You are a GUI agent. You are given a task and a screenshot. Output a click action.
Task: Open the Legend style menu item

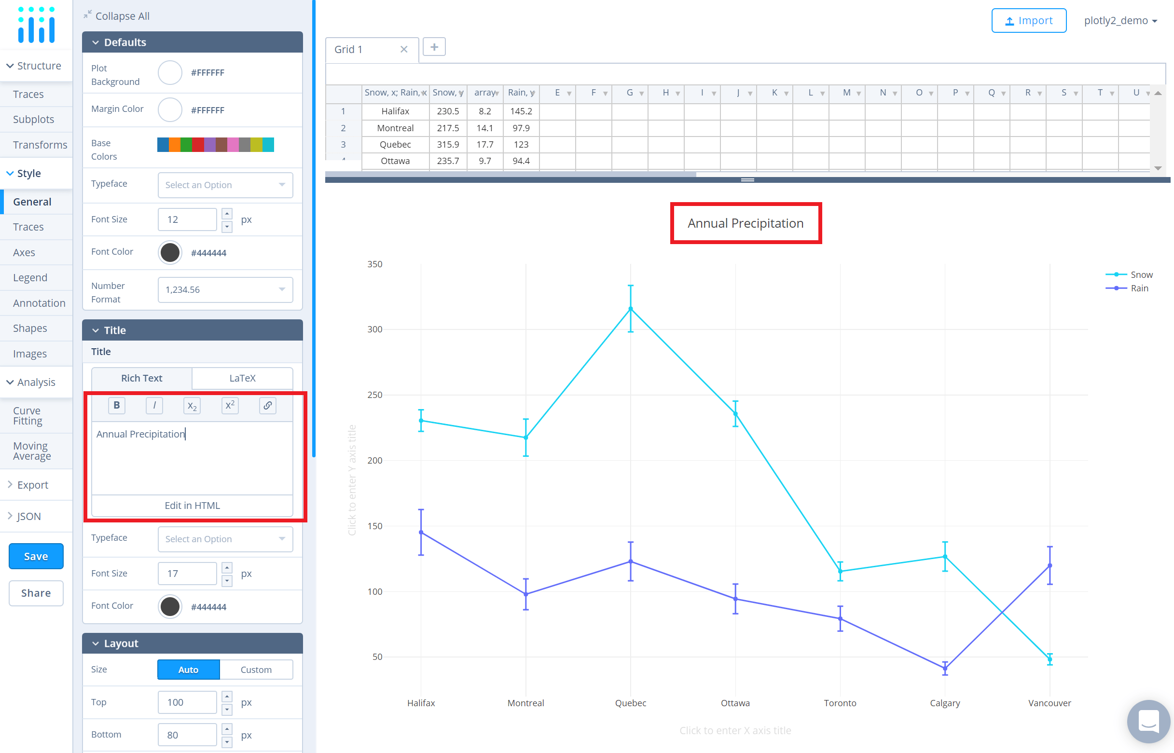click(30, 277)
